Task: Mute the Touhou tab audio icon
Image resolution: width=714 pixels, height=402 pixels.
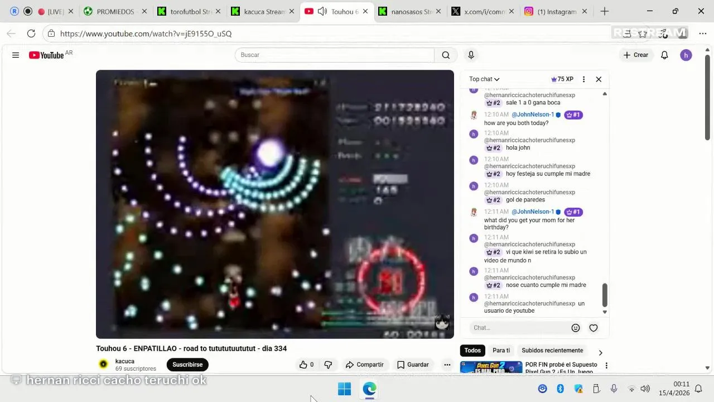Action: pyautogui.click(x=322, y=11)
